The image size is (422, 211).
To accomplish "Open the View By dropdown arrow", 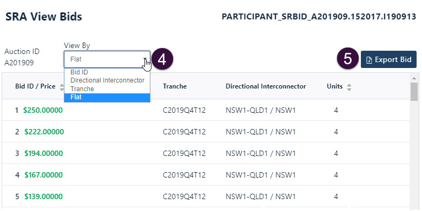I will pos(145,59).
